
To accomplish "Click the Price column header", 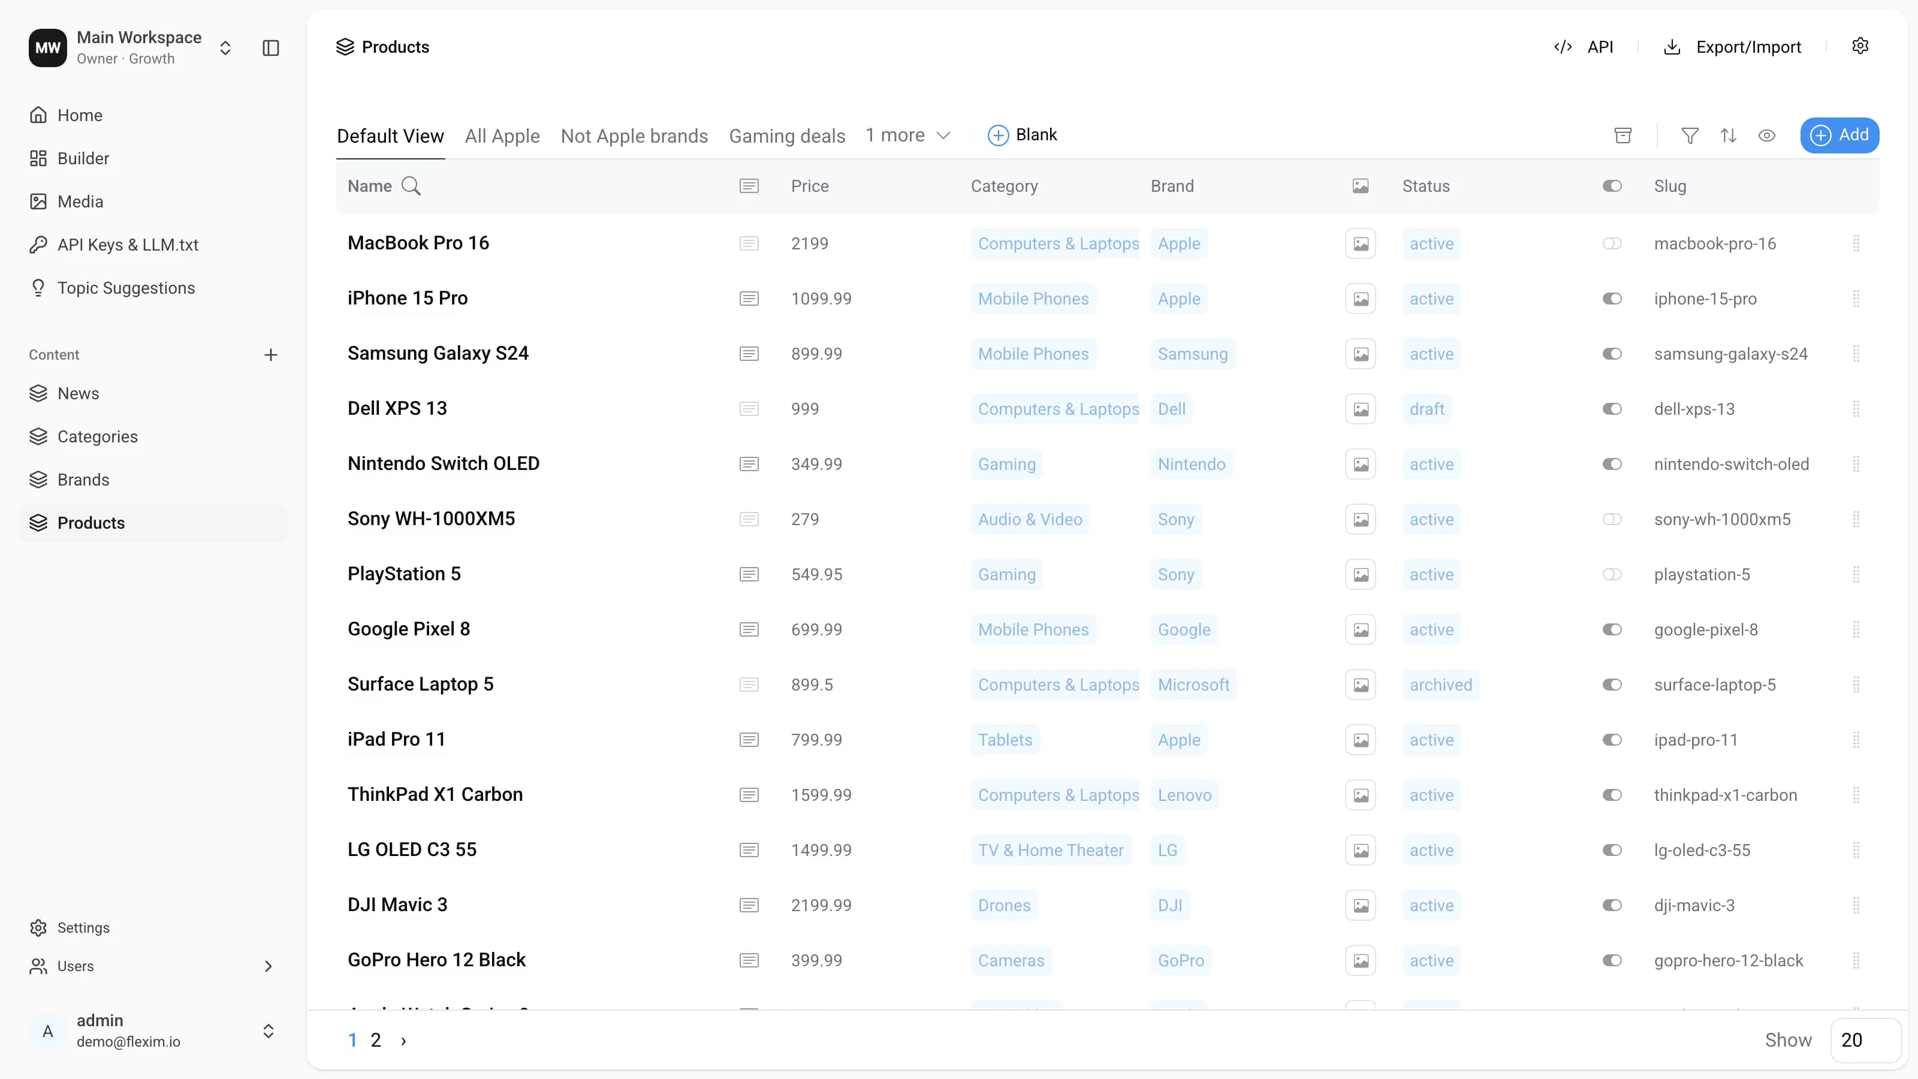I will [x=809, y=185].
